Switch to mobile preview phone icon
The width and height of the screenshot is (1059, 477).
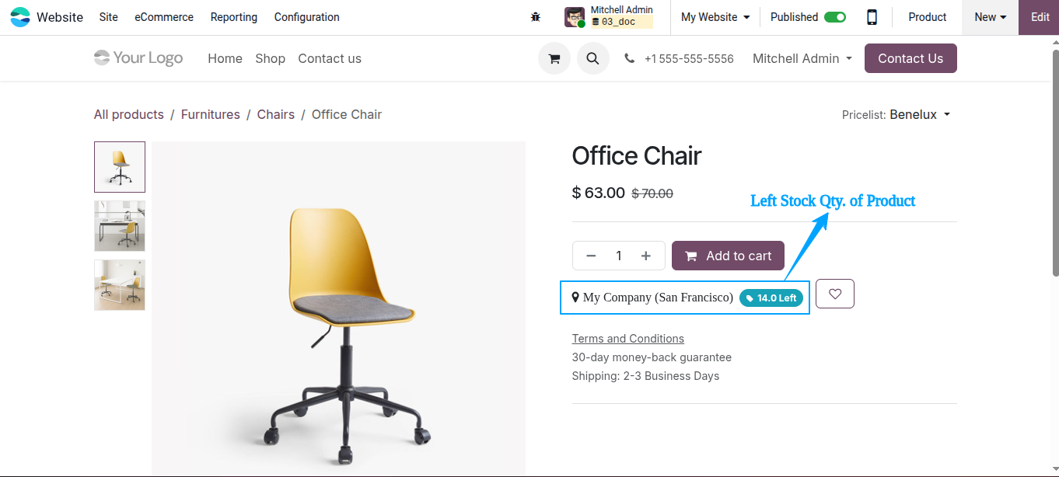[x=872, y=17]
